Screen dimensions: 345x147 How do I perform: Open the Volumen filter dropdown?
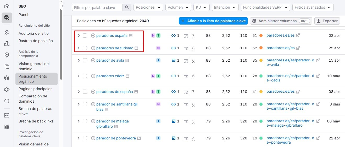point(178,7)
